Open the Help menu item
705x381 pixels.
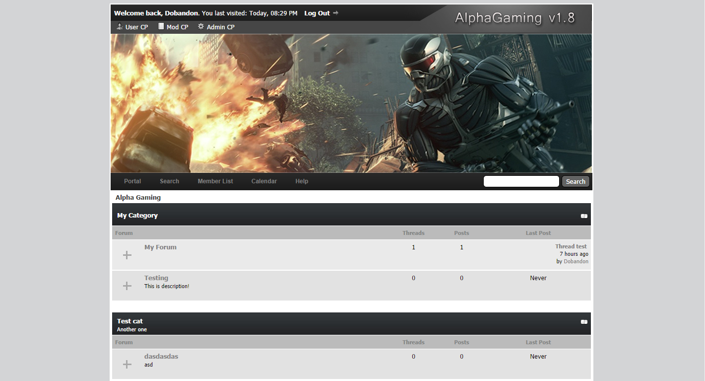[x=302, y=181]
